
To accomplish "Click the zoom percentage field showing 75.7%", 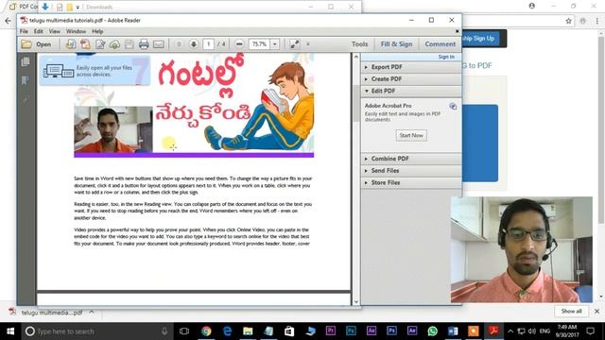I will pos(259,44).
